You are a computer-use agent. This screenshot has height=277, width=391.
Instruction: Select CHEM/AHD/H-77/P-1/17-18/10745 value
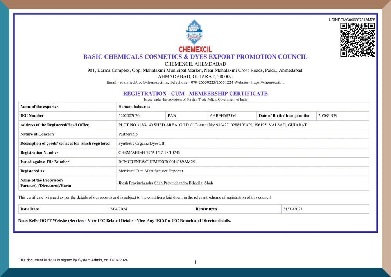149,153
